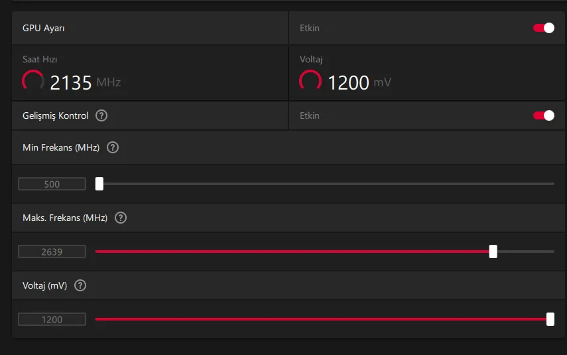Click the Min Frekans slider handle
This screenshot has height=355, width=567.
[x=99, y=184]
